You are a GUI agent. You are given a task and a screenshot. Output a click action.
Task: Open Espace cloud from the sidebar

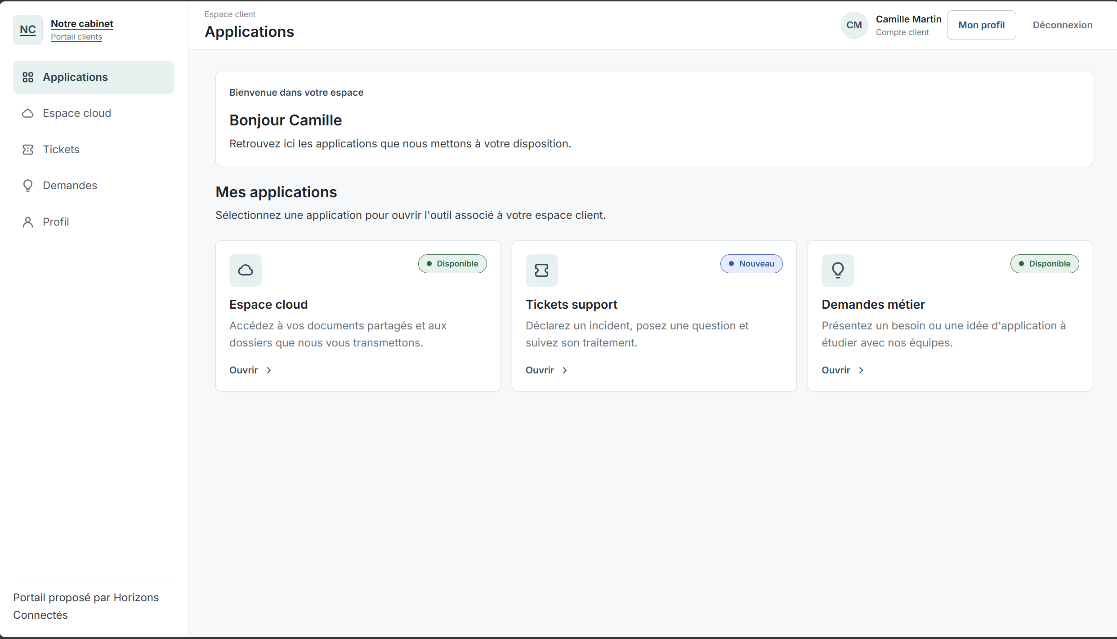click(x=94, y=113)
